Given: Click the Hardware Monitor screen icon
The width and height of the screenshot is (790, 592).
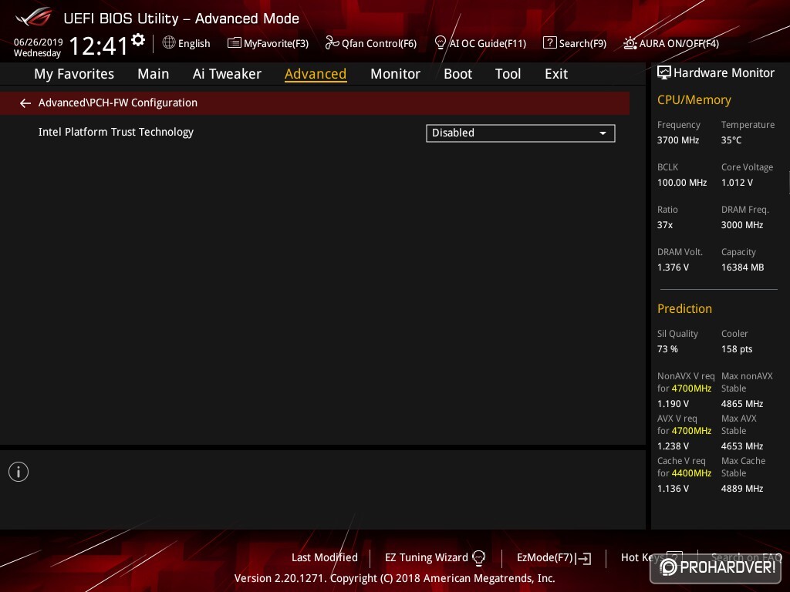Looking at the screenshot, I should pyautogui.click(x=664, y=73).
